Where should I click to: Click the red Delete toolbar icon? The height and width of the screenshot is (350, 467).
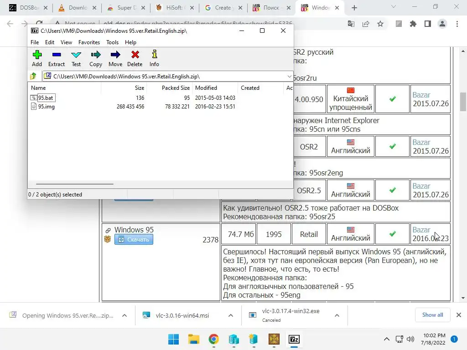[x=135, y=58]
